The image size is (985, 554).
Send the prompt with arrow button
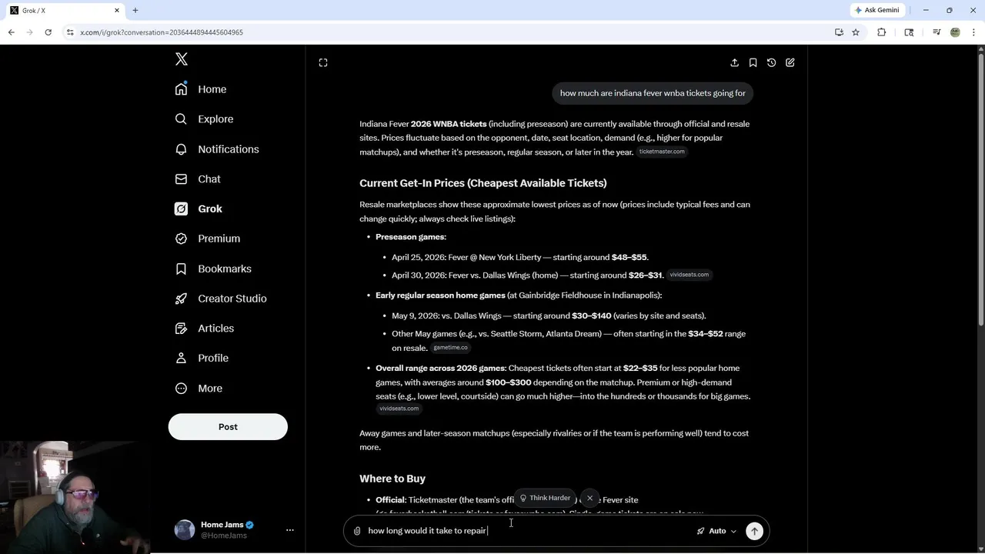coord(755,531)
